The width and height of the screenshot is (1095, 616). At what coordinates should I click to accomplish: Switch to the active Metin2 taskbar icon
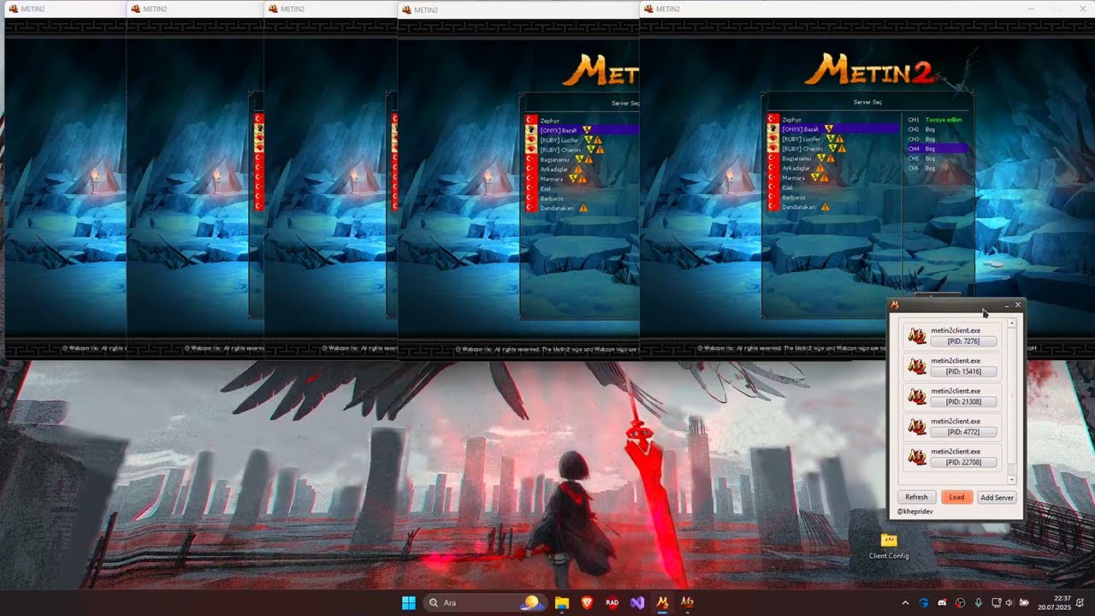point(662,602)
